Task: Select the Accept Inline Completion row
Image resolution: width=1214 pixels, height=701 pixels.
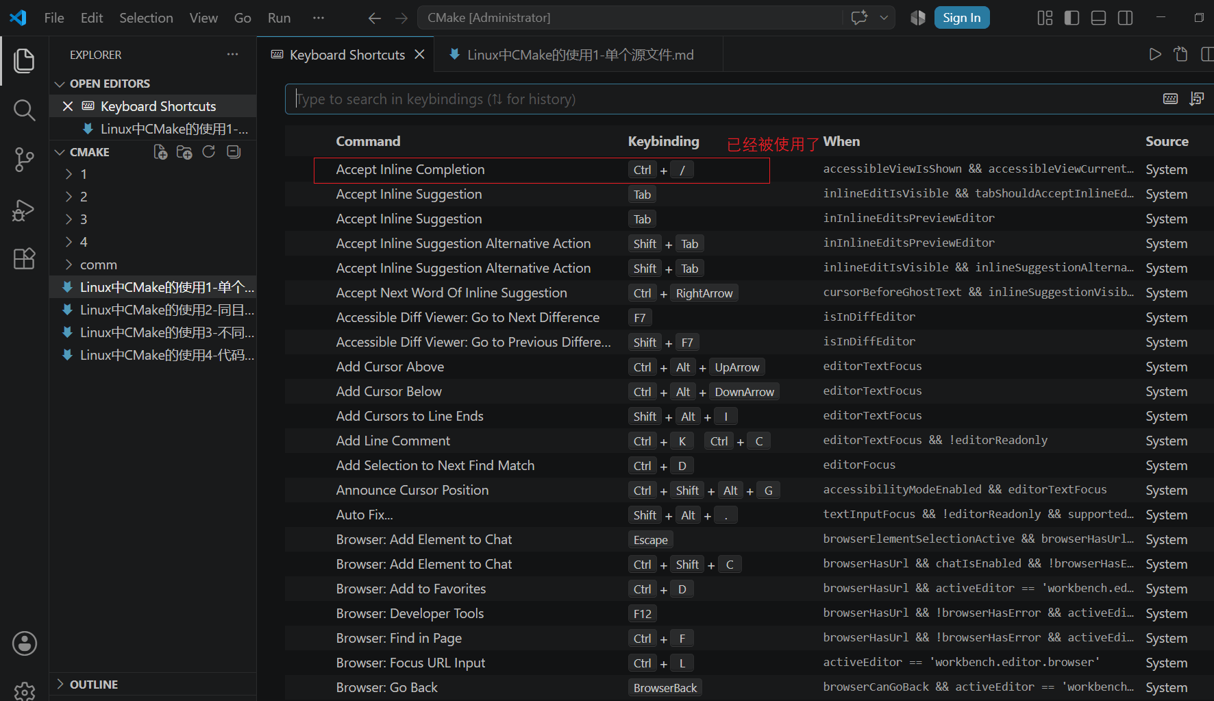Action: [x=750, y=169]
